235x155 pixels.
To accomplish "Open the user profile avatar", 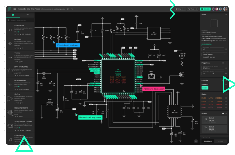I will pos(225,9).
